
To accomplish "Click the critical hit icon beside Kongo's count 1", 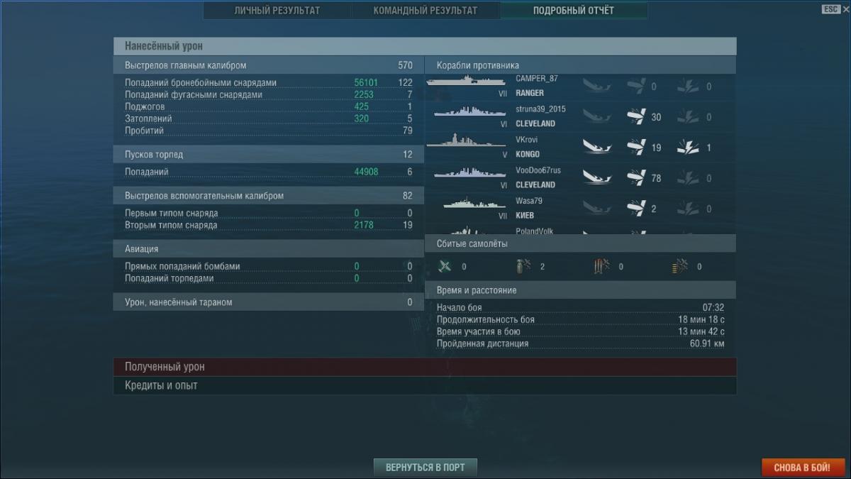I will click(x=686, y=148).
